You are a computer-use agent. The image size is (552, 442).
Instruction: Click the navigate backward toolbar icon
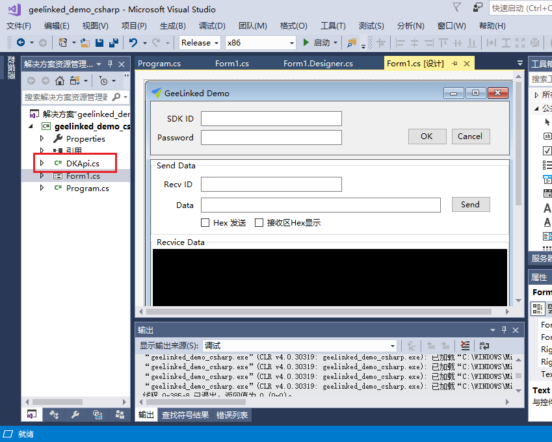[x=21, y=43]
